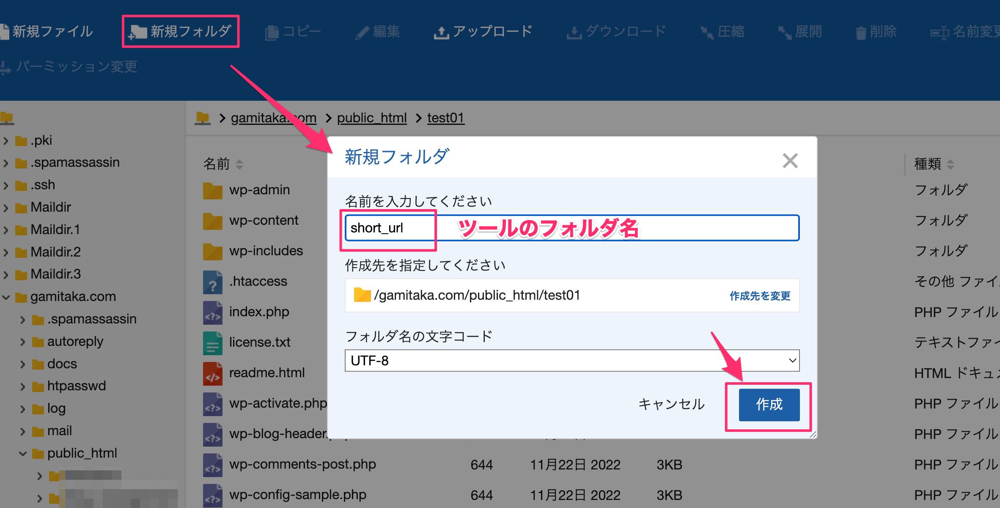
Task: Click the ダウンロード download icon
Action: (574, 33)
